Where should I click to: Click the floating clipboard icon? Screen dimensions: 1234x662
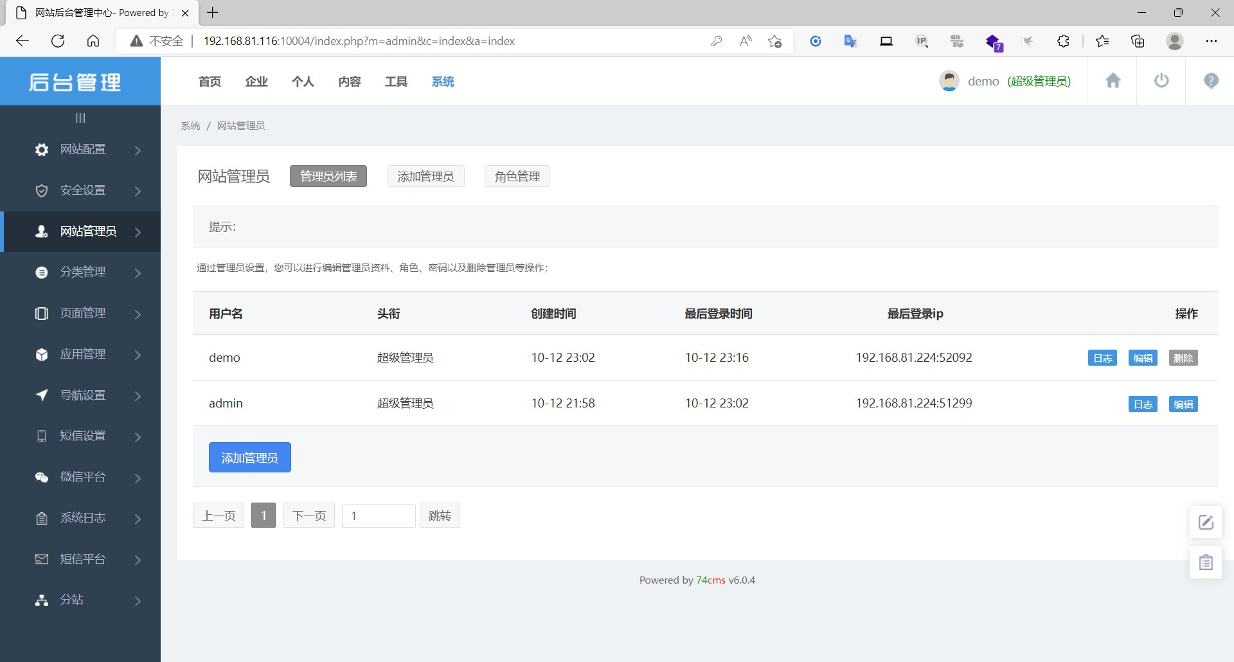(1206, 563)
